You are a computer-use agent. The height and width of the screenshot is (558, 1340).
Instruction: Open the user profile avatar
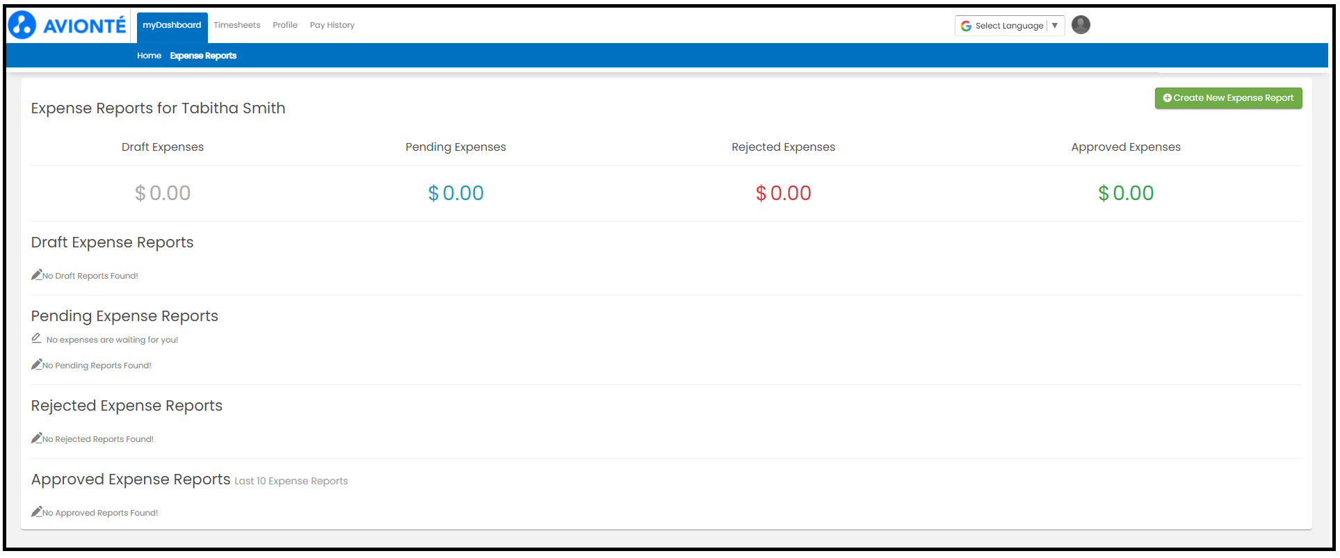[x=1080, y=25]
